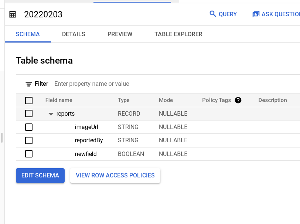Click the table icon beside 20220203
Viewport: 300px width, 224px height.
pos(13,14)
